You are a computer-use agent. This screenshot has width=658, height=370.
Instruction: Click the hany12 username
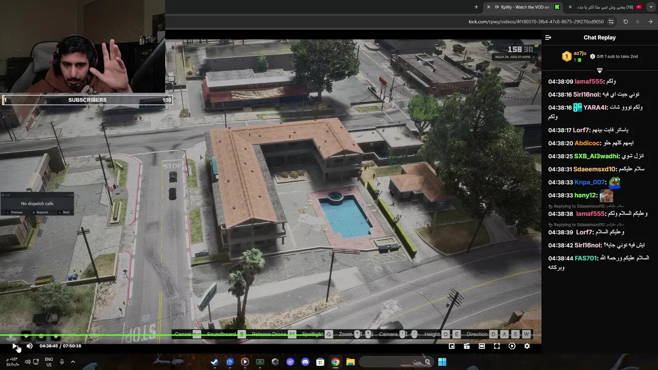coord(585,195)
